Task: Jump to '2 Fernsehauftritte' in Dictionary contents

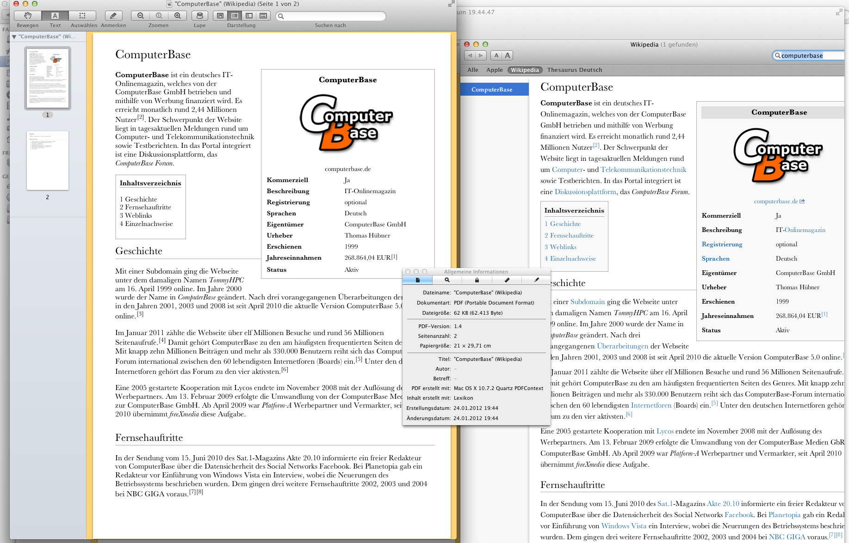Action: (569, 236)
